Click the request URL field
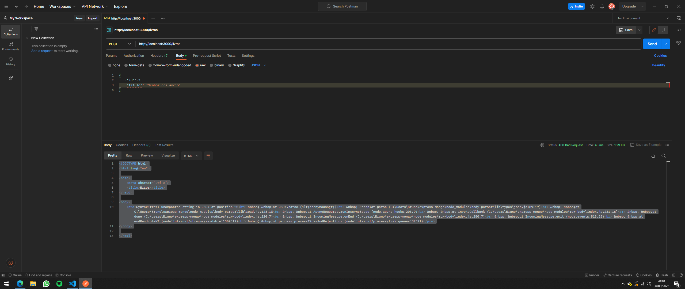 [x=388, y=44]
